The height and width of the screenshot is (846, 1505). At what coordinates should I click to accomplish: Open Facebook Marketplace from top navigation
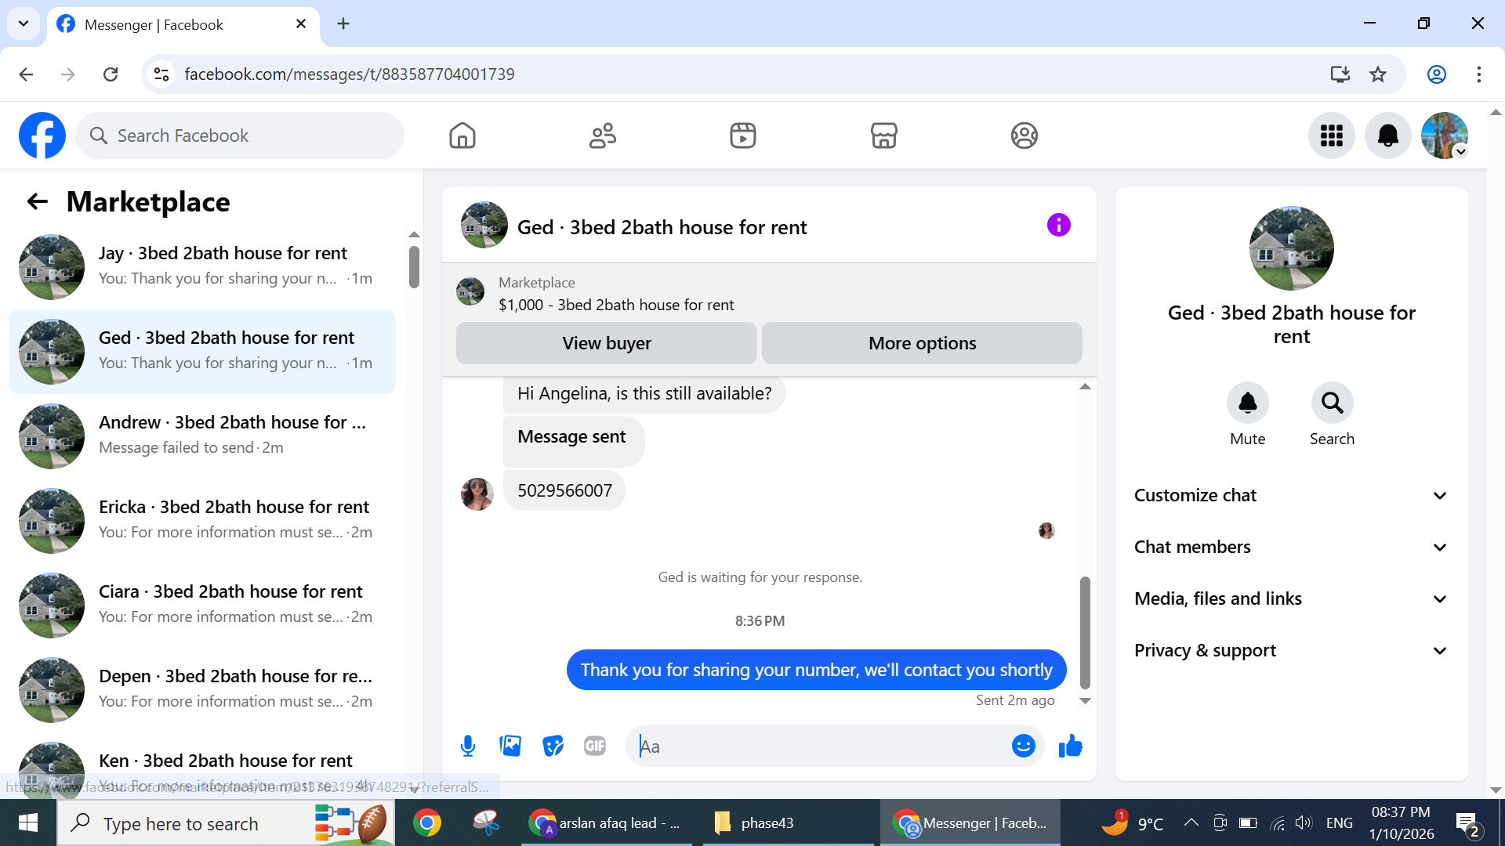[883, 136]
